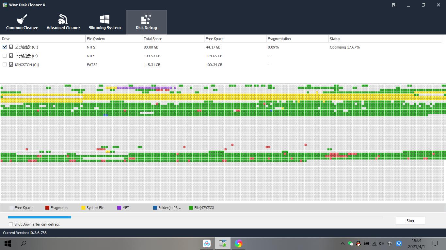Click the yellow System File legend swatch

tap(83, 208)
